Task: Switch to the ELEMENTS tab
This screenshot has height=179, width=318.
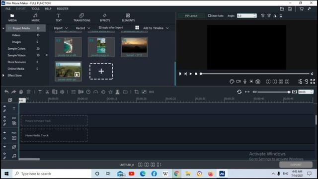Action: click(x=128, y=17)
